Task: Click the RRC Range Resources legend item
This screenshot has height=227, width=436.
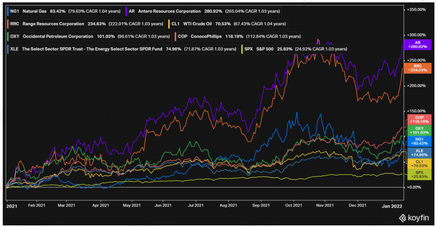Action: click(x=86, y=24)
